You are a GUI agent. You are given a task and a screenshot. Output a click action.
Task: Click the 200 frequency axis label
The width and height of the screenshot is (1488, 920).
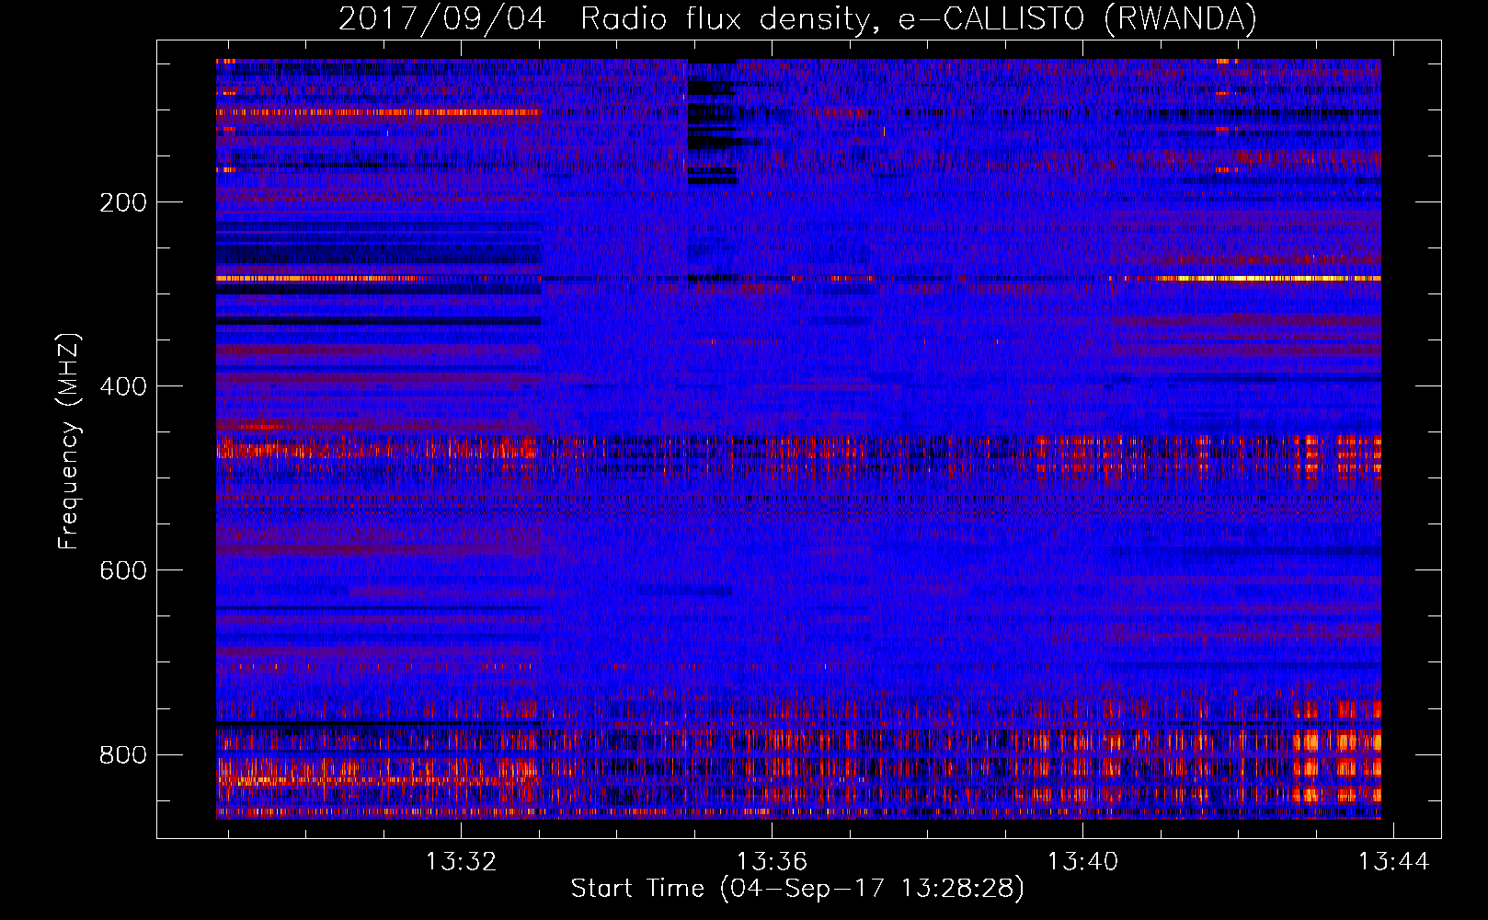[x=123, y=202]
